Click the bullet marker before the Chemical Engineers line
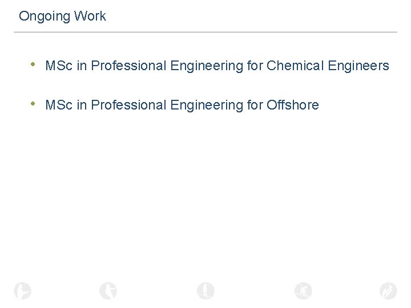Screen dimensions: 411x308 (34, 65)
